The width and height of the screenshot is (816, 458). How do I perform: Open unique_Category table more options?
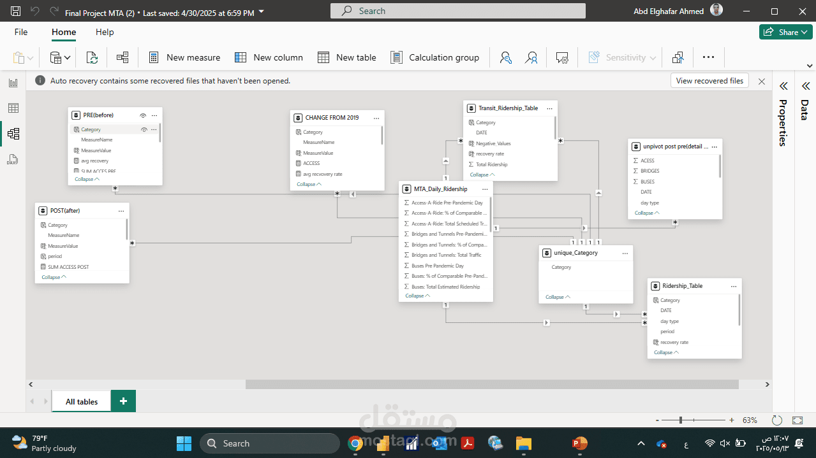[625, 253]
